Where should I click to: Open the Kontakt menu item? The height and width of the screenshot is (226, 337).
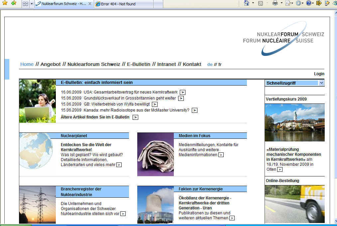point(192,64)
